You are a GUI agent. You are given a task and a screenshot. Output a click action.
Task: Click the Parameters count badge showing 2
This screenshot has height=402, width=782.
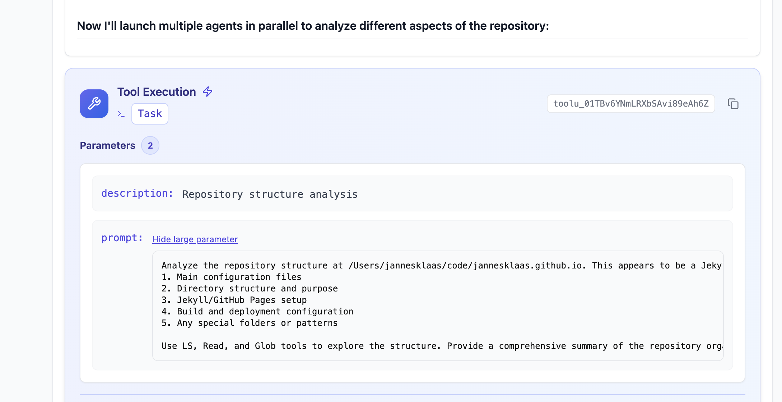tap(150, 145)
